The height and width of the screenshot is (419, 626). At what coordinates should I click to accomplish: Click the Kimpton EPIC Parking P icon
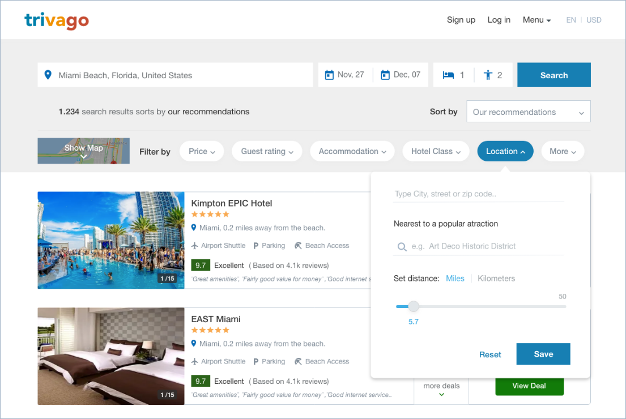coord(256,246)
